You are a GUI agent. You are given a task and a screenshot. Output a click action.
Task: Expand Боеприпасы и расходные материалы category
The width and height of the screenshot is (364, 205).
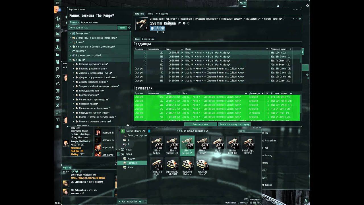tap(70, 38)
